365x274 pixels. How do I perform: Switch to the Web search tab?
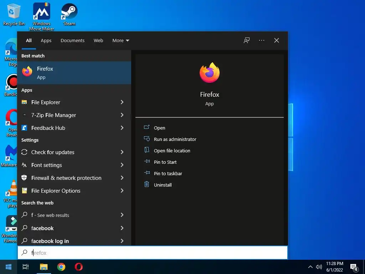98,41
